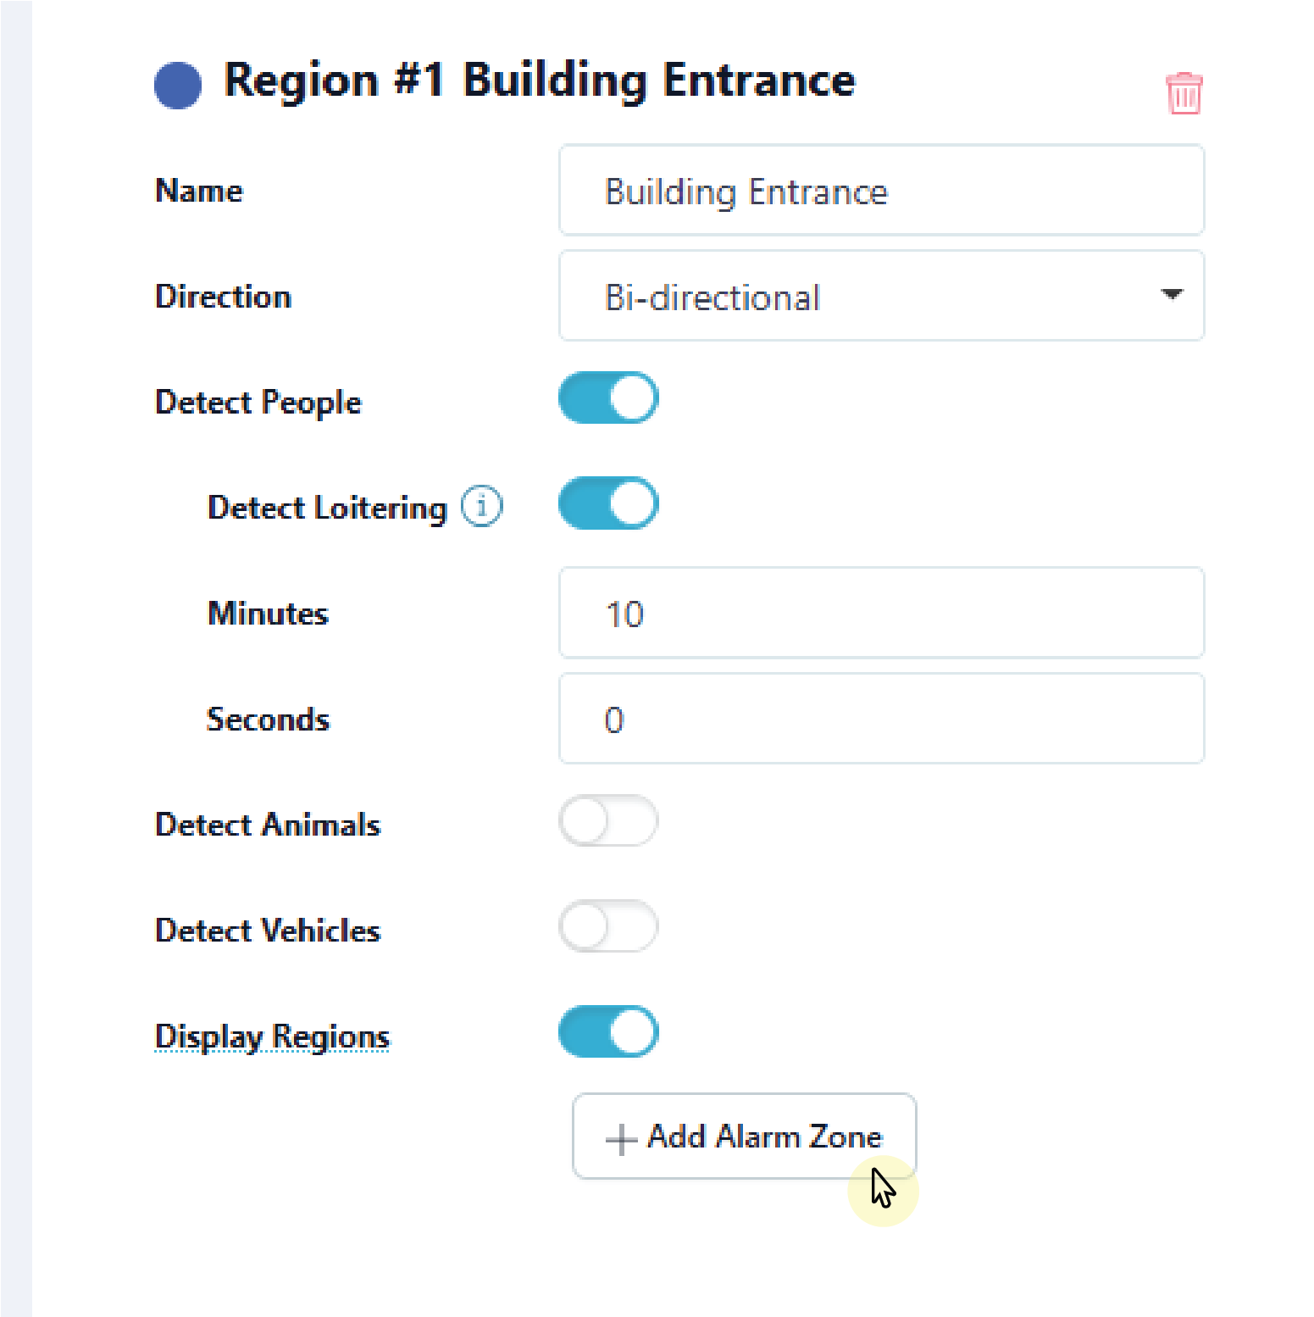The image size is (1314, 1317).
Task: Enable Detect Vehicles
Action: pyautogui.click(x=608, y=927)
